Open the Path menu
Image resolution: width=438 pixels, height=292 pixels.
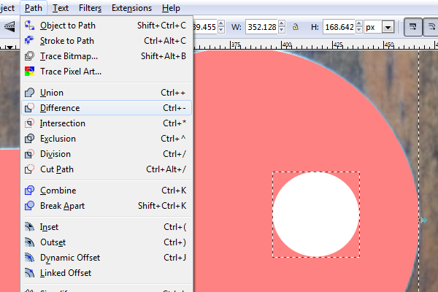tap(34, 8)
